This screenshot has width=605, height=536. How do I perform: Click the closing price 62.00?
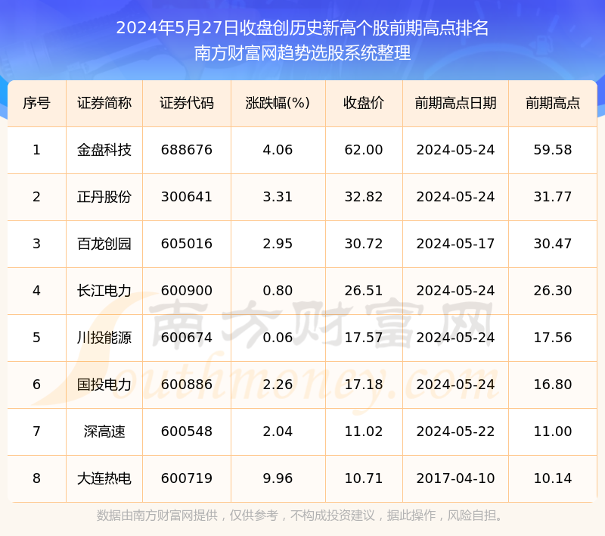(364, 150)
